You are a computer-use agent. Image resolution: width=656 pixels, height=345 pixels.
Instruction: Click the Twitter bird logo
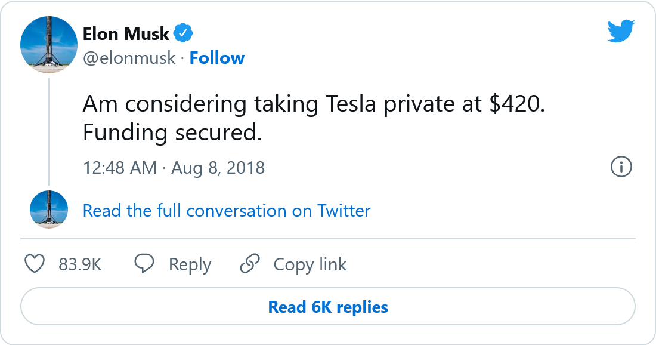point(621,32)
